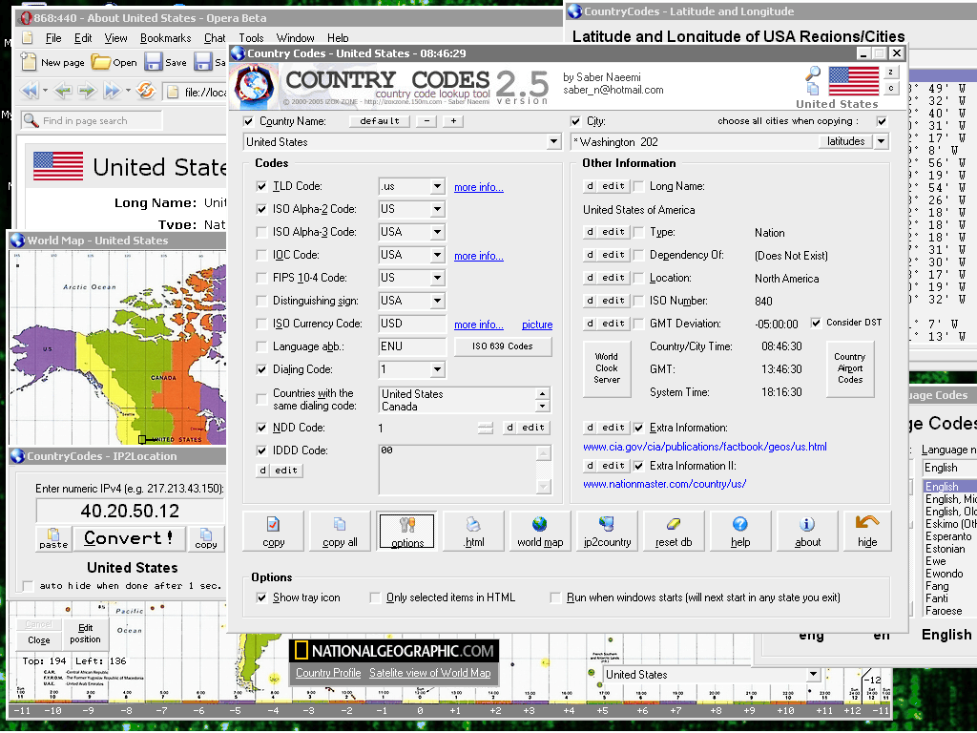Viewport: 977px width, 733px height.
Task: Hide the window with the hide arrow
Action: tap(867, 531)
